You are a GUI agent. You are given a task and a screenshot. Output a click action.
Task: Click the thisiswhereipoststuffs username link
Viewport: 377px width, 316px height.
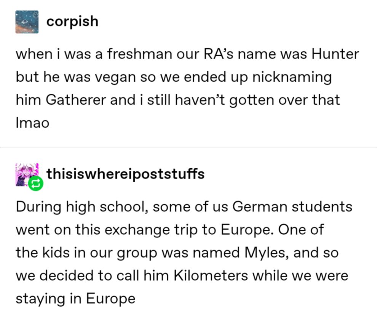click(125, 174)
